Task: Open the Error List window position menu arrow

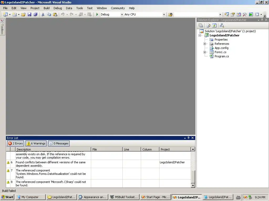Action: point(185,138)
